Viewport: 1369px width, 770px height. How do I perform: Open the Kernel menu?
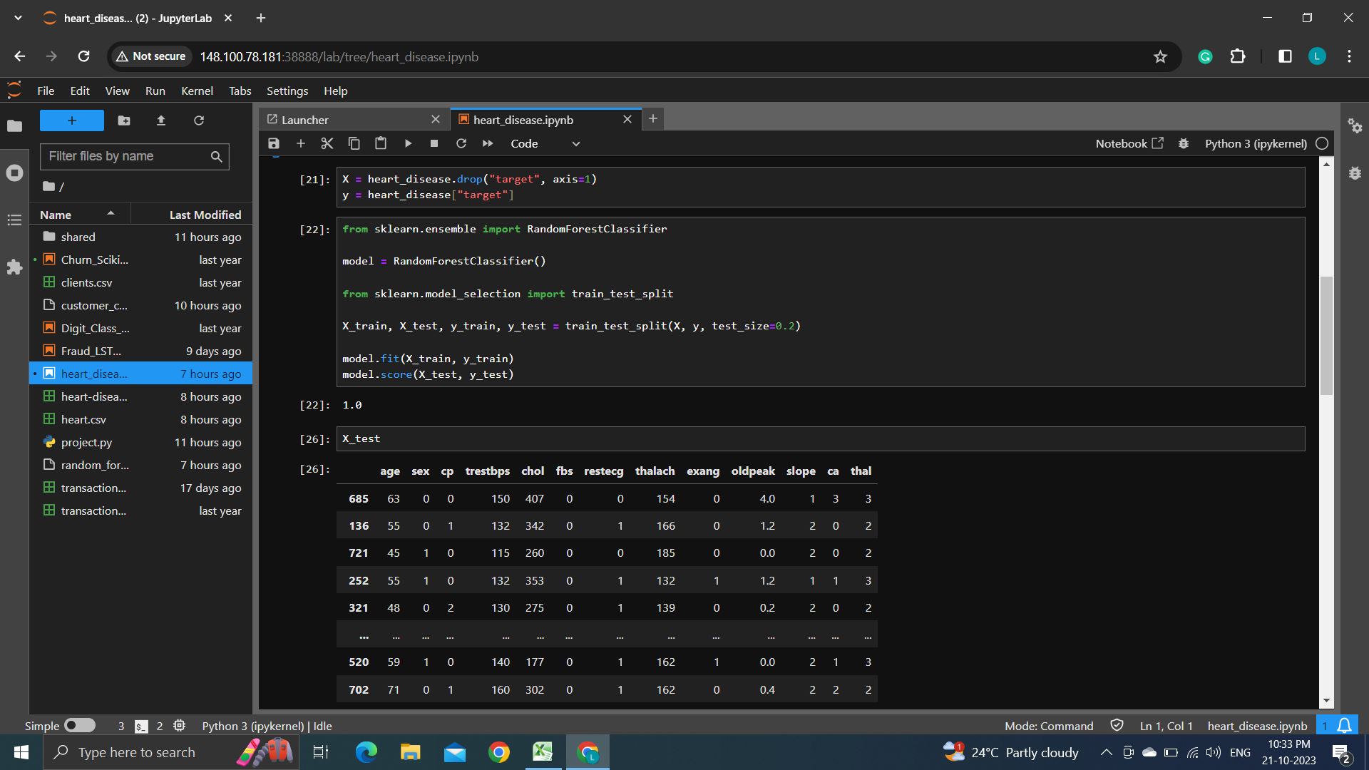point(197,91)
